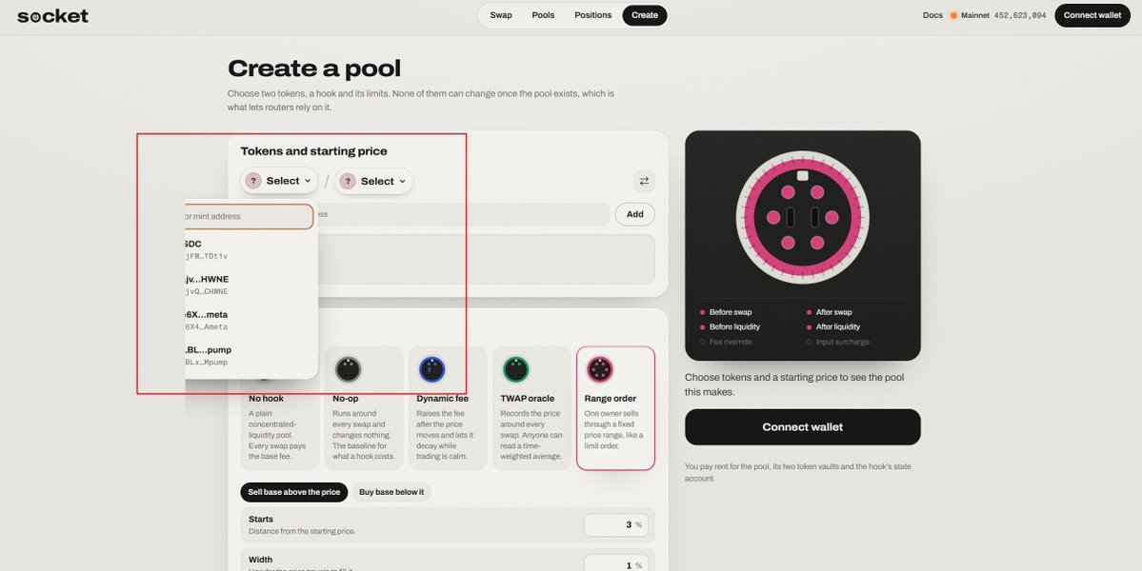1142x571 pixels.
Task: Open the first token Select dropdown
Action: (279, 181)
